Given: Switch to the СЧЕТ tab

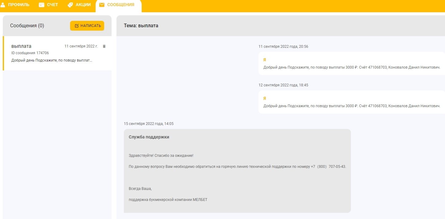Looking at the screenshot, I should pyautogui.click(x=52, y=5).
